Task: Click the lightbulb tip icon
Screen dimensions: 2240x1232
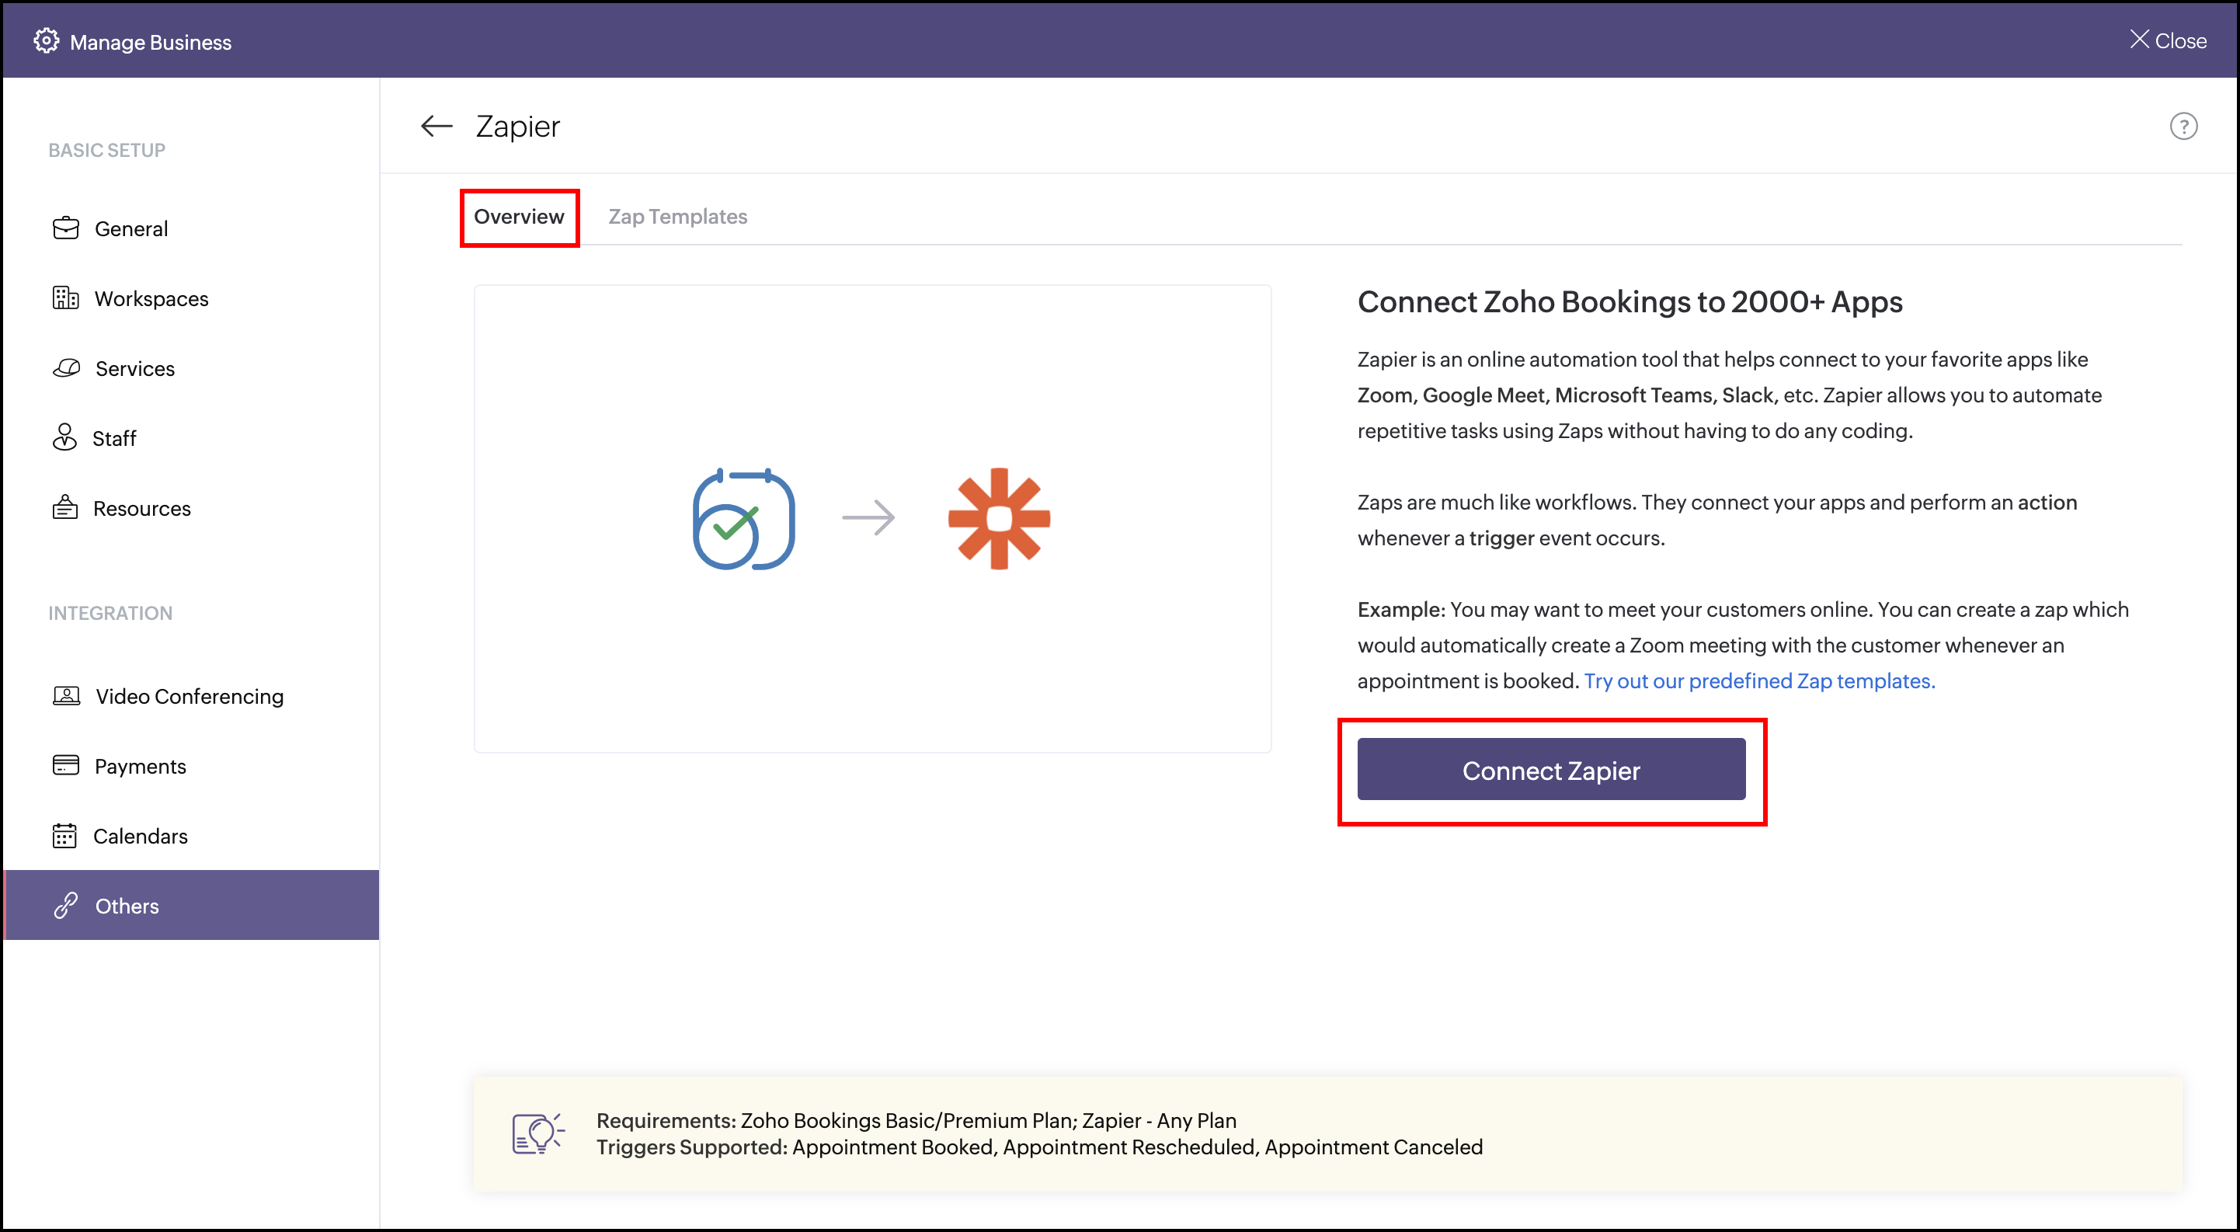Action: click(538, 1134)
